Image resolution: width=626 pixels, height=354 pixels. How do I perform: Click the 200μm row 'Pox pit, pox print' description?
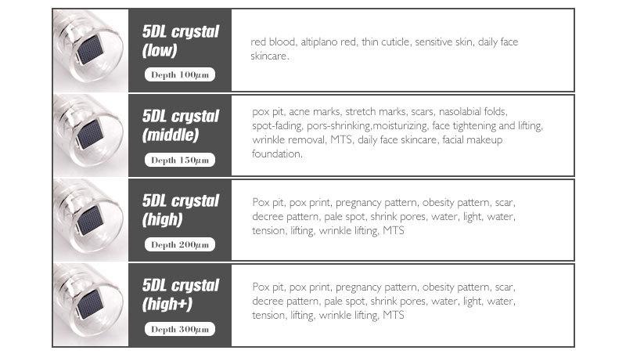(383, 217)
